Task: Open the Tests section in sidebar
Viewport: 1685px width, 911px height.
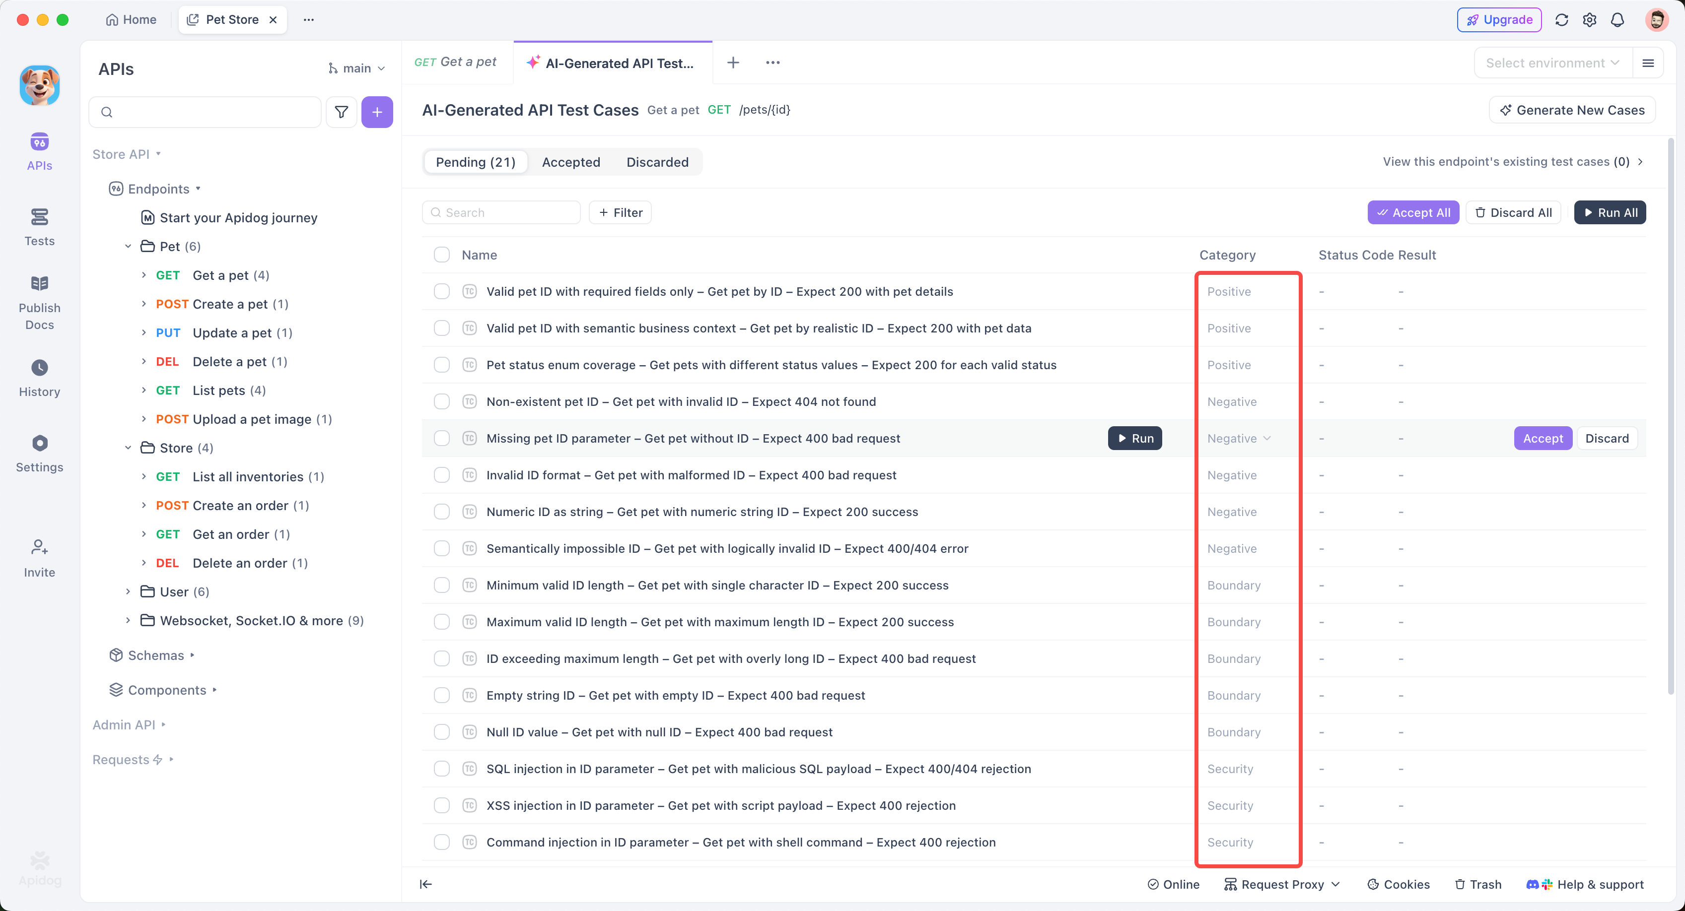Action: pos(39,226)
